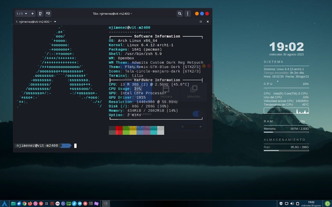Launch the purple screenshot tool in taskbar

pos(96,204)
